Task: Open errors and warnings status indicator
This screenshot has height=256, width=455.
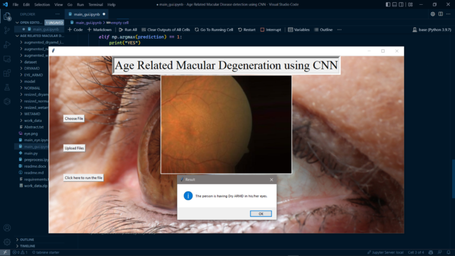Action: pyautogui.click(x=20, y=252)
